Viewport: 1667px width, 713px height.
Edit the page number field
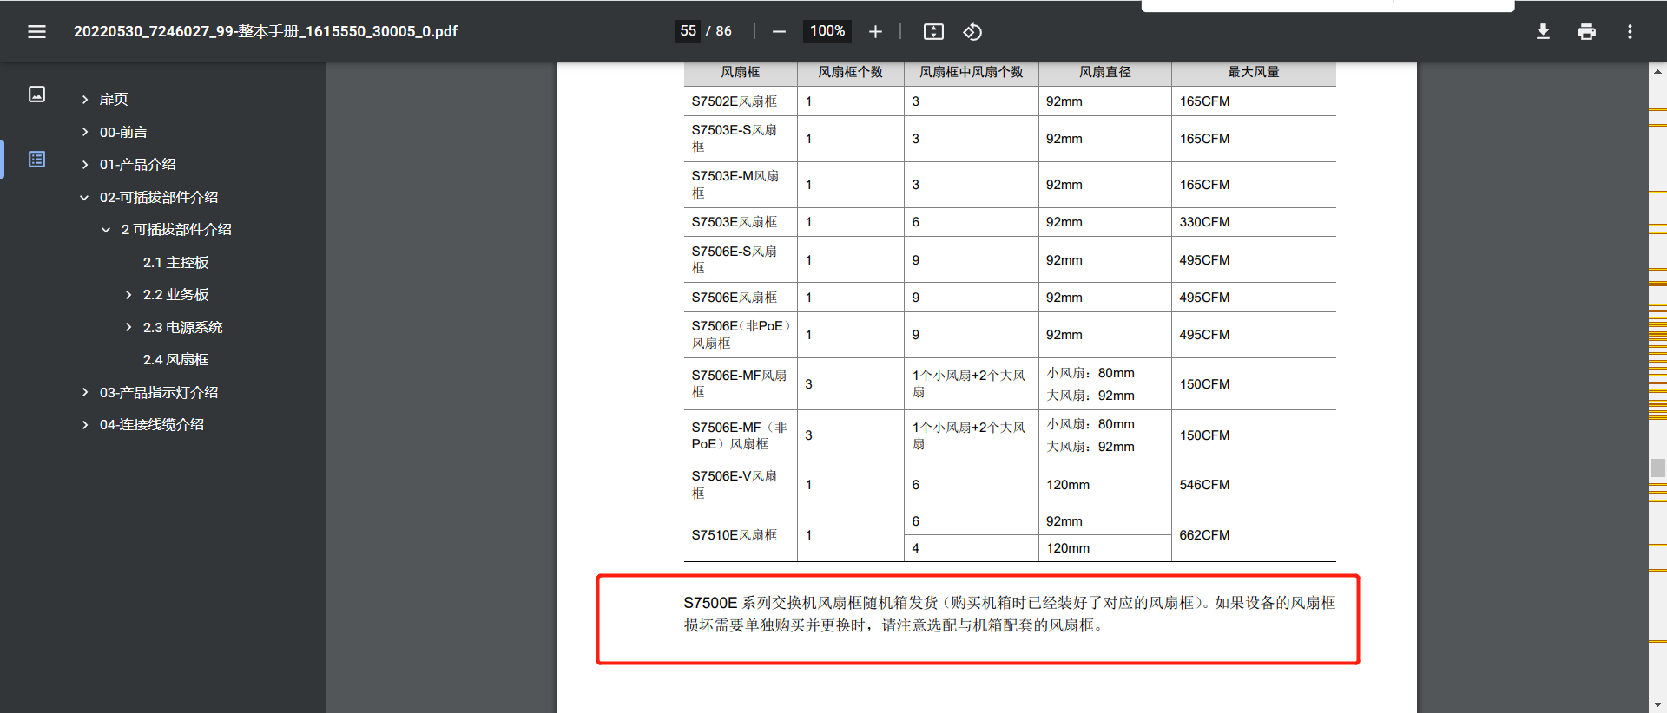[688, 31]
